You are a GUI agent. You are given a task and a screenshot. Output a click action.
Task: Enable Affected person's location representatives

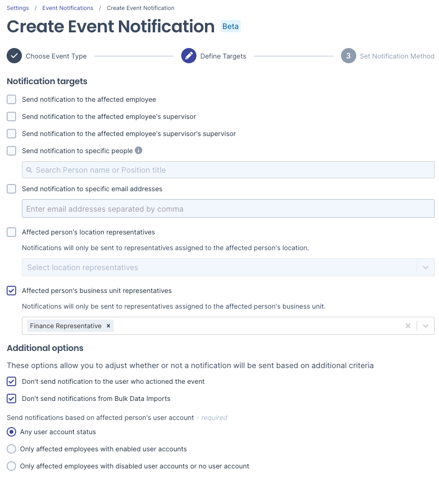pos(11,232)
